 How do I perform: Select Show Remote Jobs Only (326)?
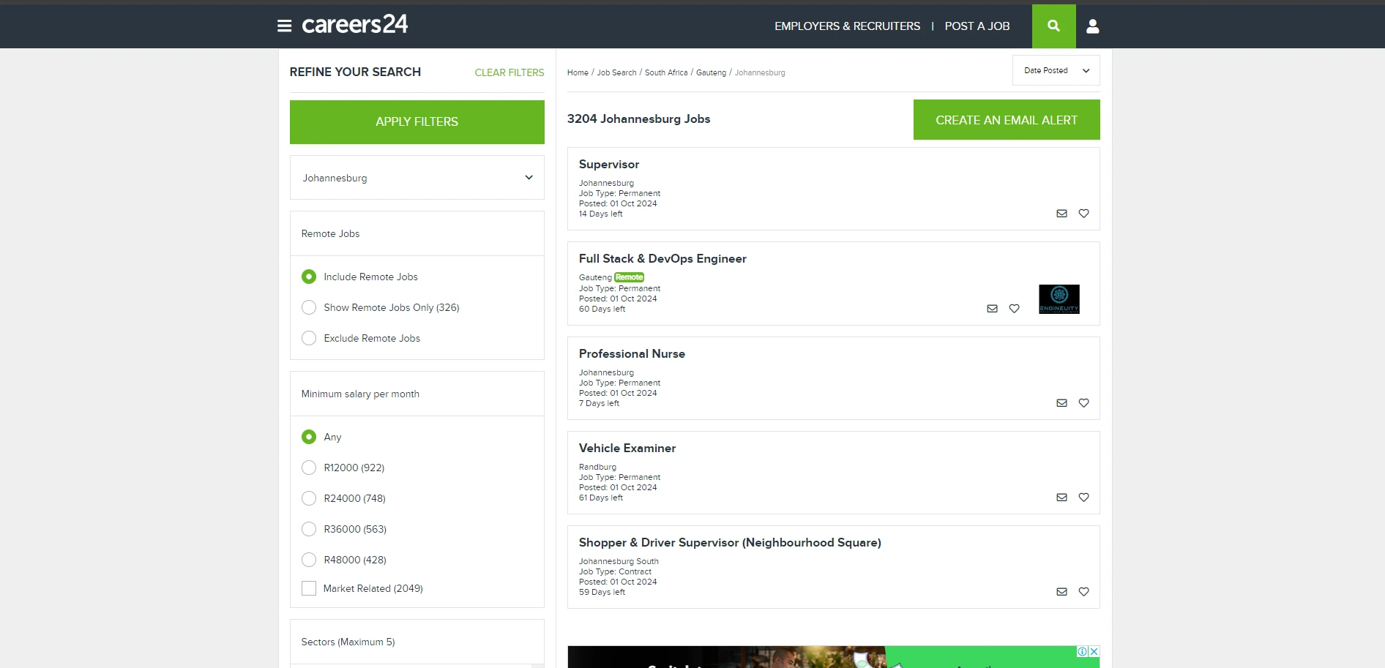[x=309, y=307]
